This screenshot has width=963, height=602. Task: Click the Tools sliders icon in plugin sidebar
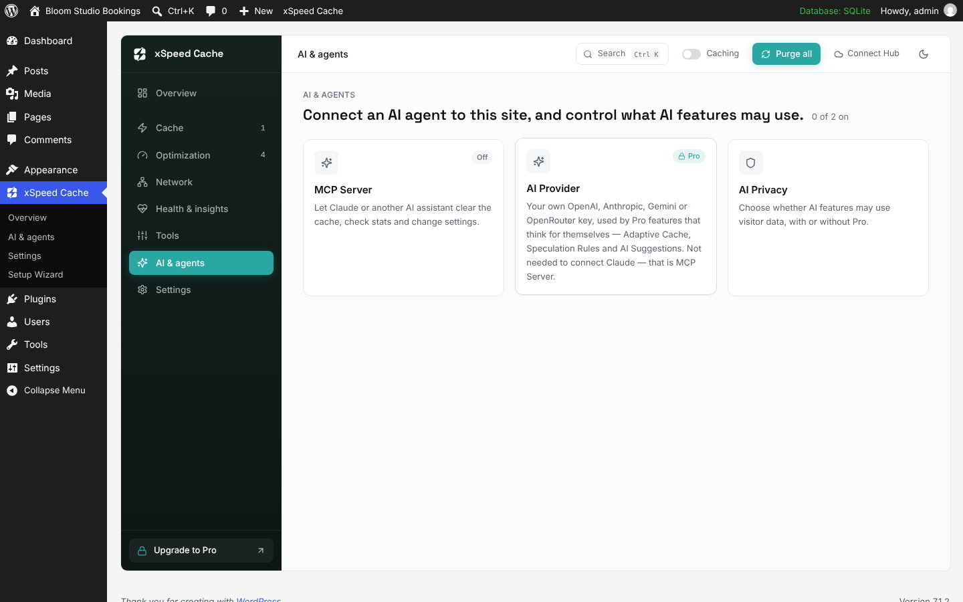click(142, 235)
